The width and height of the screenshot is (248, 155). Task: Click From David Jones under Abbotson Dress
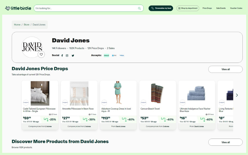[x=118, y=126]
